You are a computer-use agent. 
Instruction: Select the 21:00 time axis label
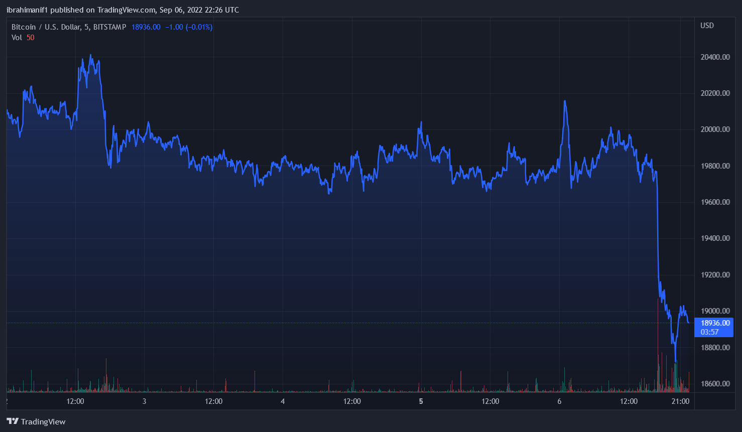(680, 401)
